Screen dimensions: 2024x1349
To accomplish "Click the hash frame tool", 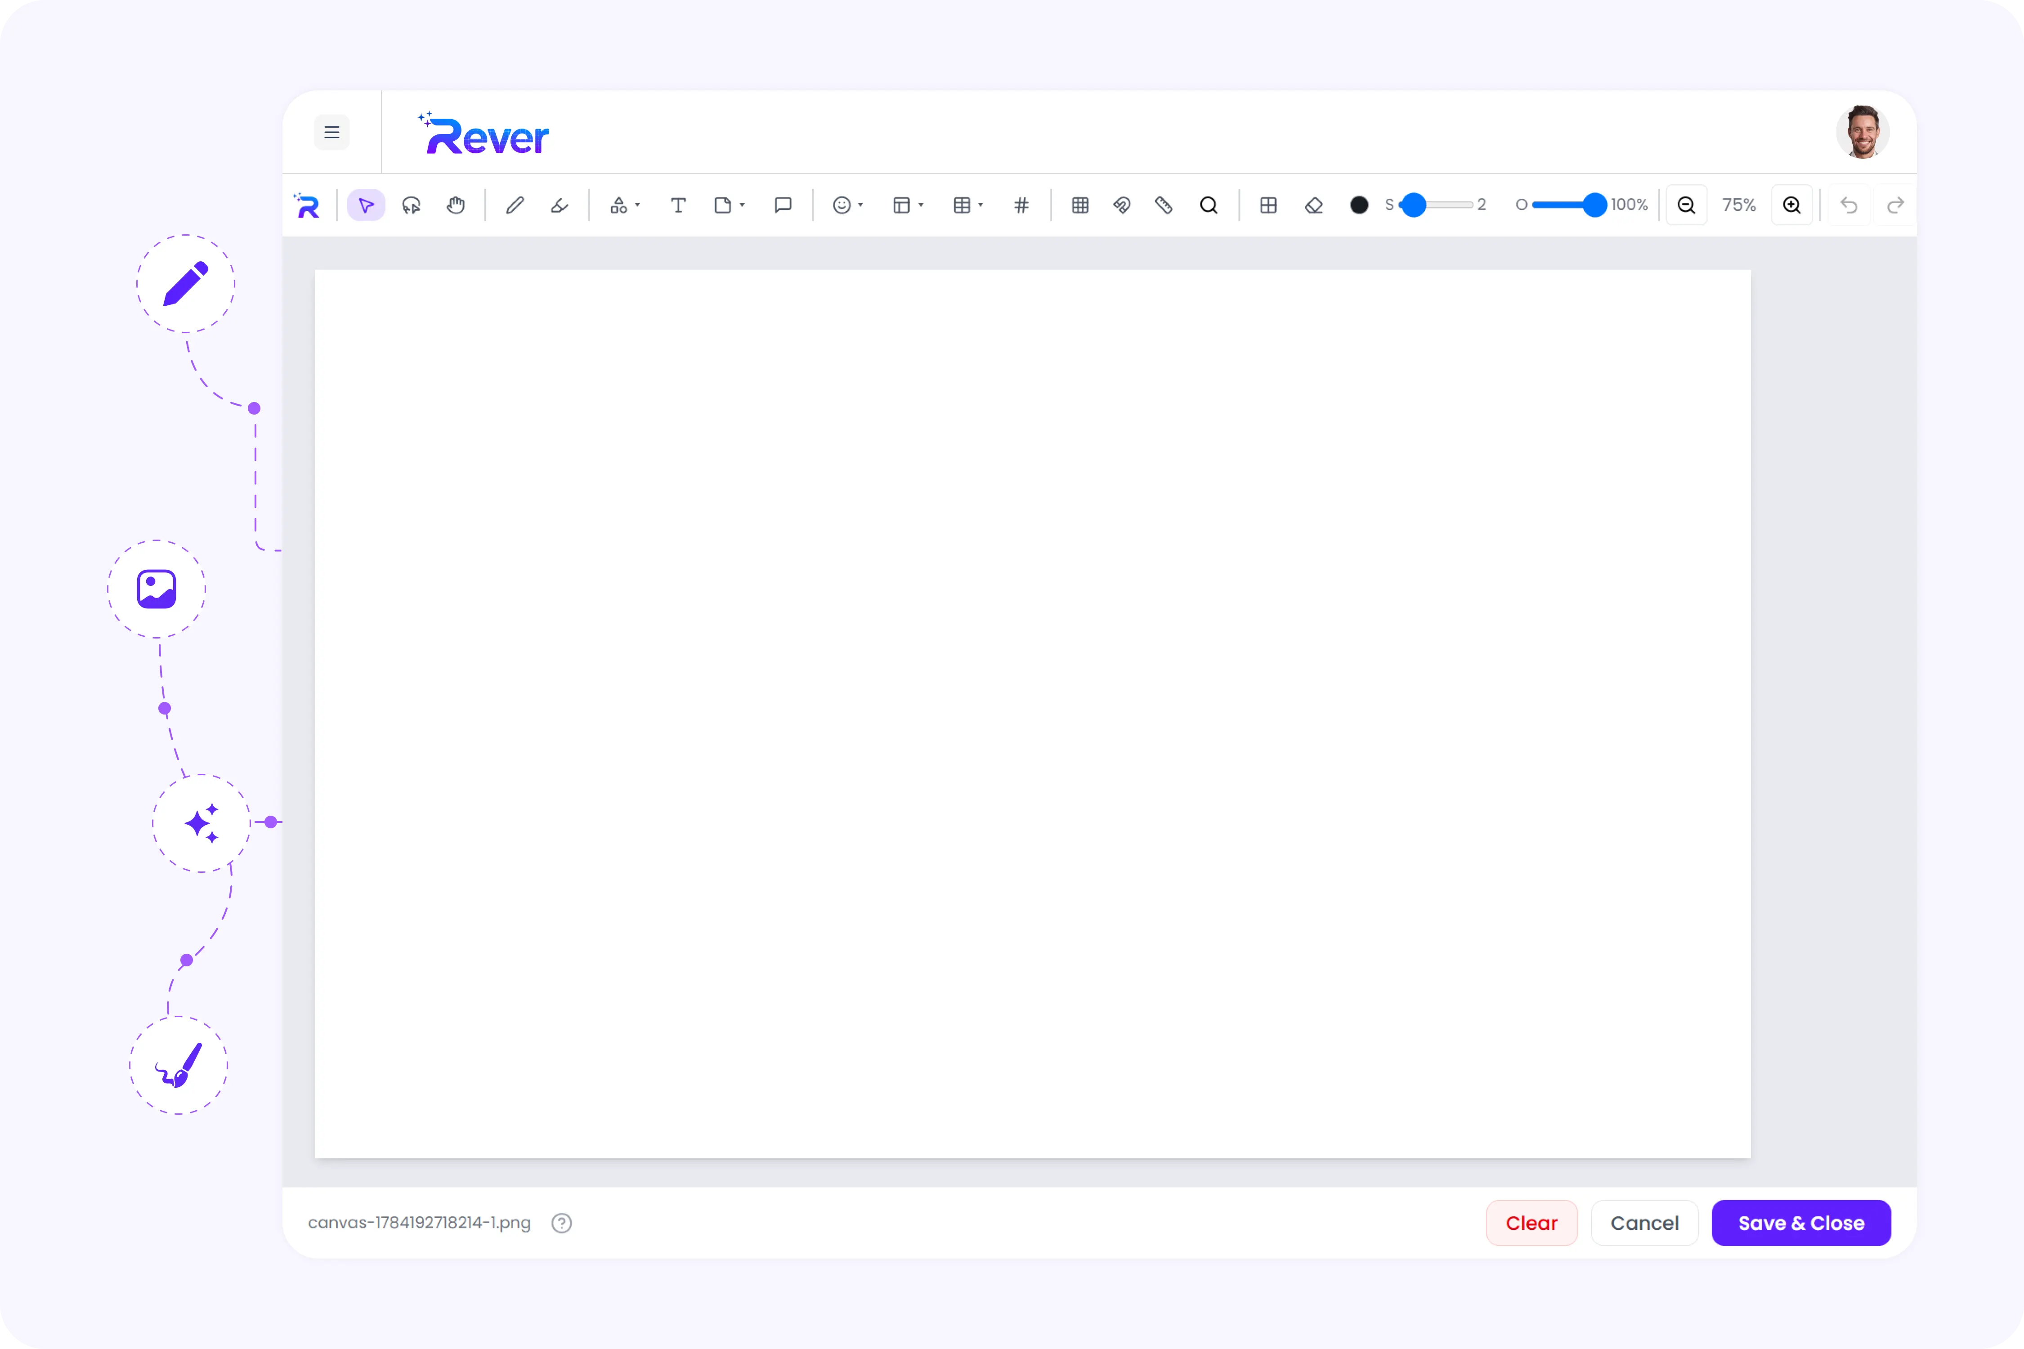I will pos(1021,205).
